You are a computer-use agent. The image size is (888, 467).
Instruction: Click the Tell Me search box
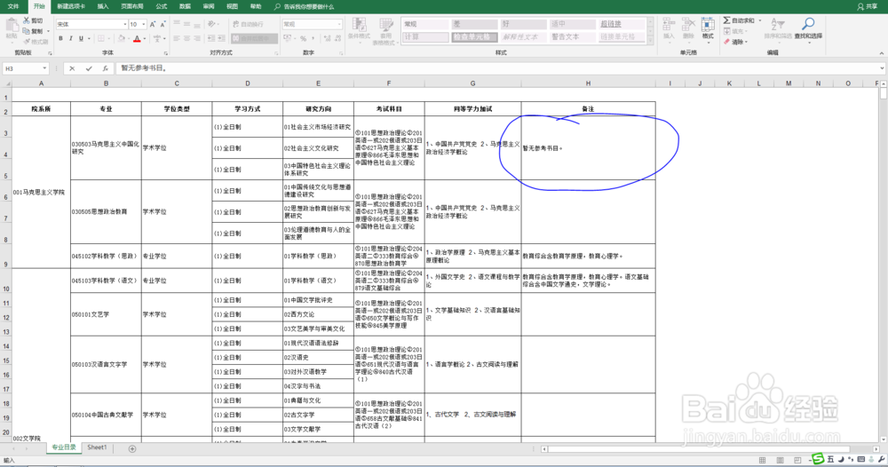pos(304,6)
